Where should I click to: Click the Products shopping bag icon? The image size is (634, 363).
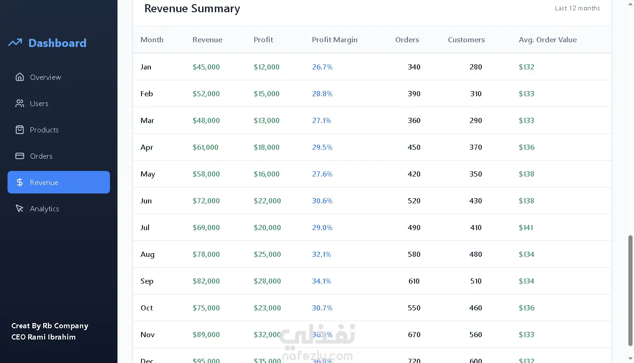coord(20,130)
